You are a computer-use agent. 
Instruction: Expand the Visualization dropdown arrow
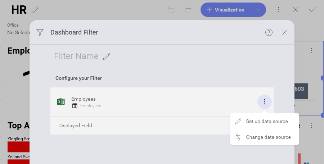click(x=258, y=10)
